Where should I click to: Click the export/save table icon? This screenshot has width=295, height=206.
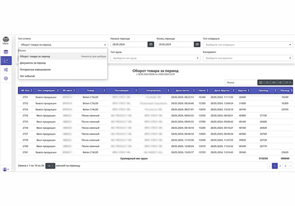click(260, 82)
